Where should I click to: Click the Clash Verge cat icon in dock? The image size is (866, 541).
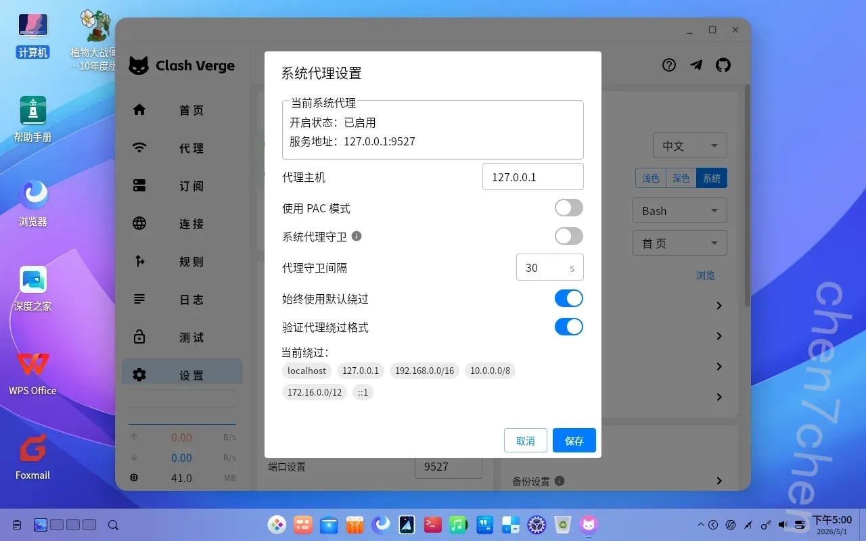pyautogui.click(x=589, y=524)
